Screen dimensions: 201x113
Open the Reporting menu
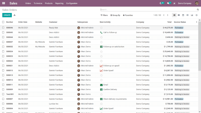pos(59,3)
